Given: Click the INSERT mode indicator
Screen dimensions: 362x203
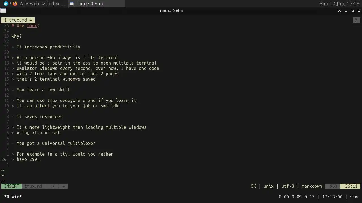Looking at the screenshot, I should [x=12, y=186].
